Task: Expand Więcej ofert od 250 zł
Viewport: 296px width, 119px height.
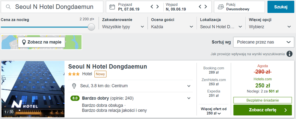Action: pyautogui.click(x=213, y=111)
